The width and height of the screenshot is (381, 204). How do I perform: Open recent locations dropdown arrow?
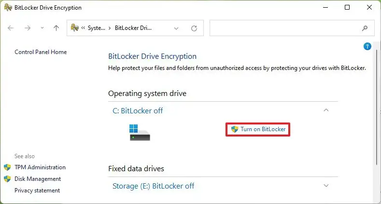tap(42, 28)
